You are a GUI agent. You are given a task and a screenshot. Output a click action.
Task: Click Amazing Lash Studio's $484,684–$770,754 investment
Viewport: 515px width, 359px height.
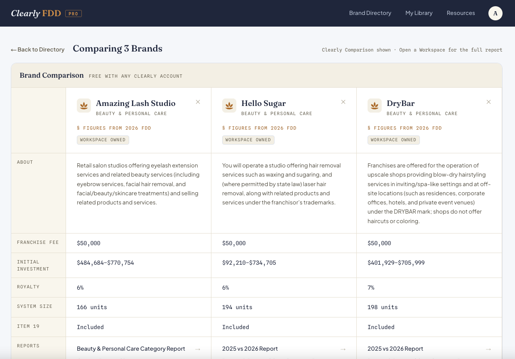tap(105, 263)
